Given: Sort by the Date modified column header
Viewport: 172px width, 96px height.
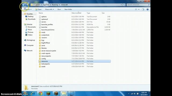Looking at the screenshot, I should [x=76, y=13].
